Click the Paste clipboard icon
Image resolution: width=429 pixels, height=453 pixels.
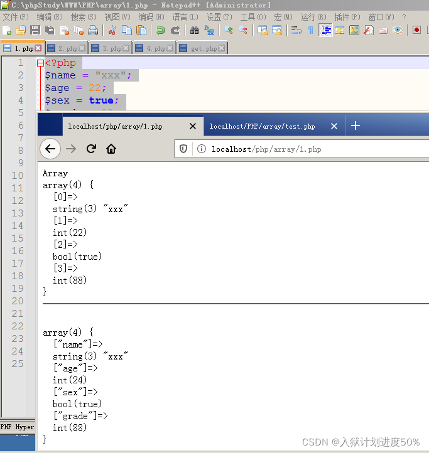(141, 30)
